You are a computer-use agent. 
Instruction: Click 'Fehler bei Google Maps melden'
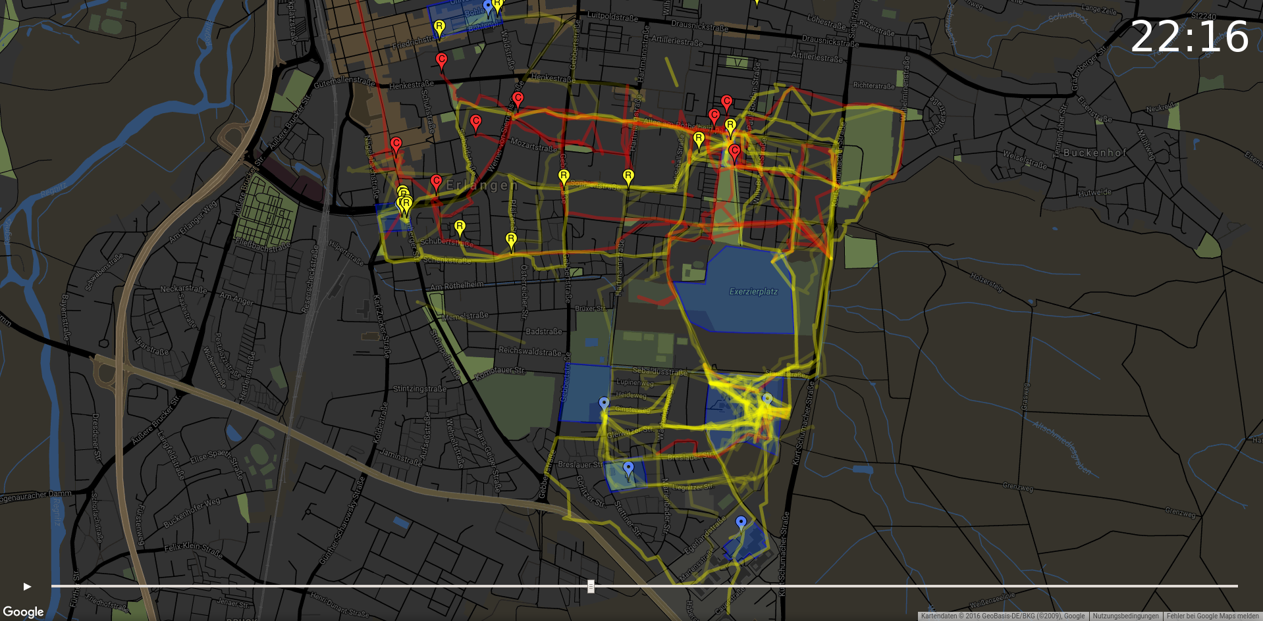1212,616
